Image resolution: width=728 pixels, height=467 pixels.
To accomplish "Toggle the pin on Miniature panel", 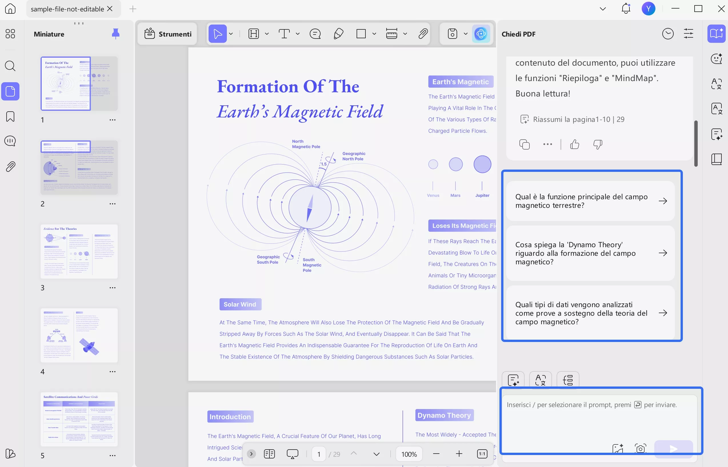I will click(116, 34).
